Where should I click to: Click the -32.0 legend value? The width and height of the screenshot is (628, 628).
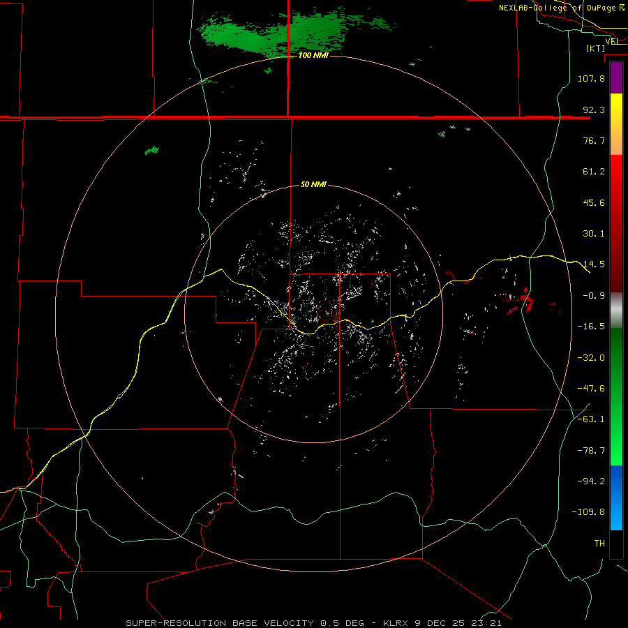point(591,358)
